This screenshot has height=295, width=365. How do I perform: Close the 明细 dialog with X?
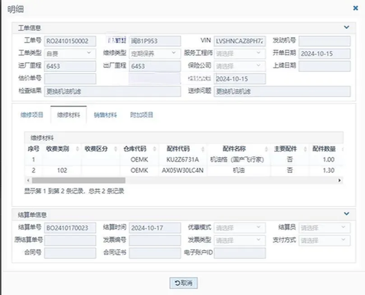tap(356, 8)
